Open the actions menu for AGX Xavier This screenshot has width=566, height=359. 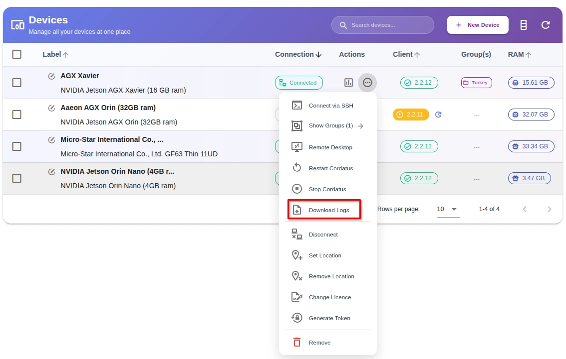[367, 82]
